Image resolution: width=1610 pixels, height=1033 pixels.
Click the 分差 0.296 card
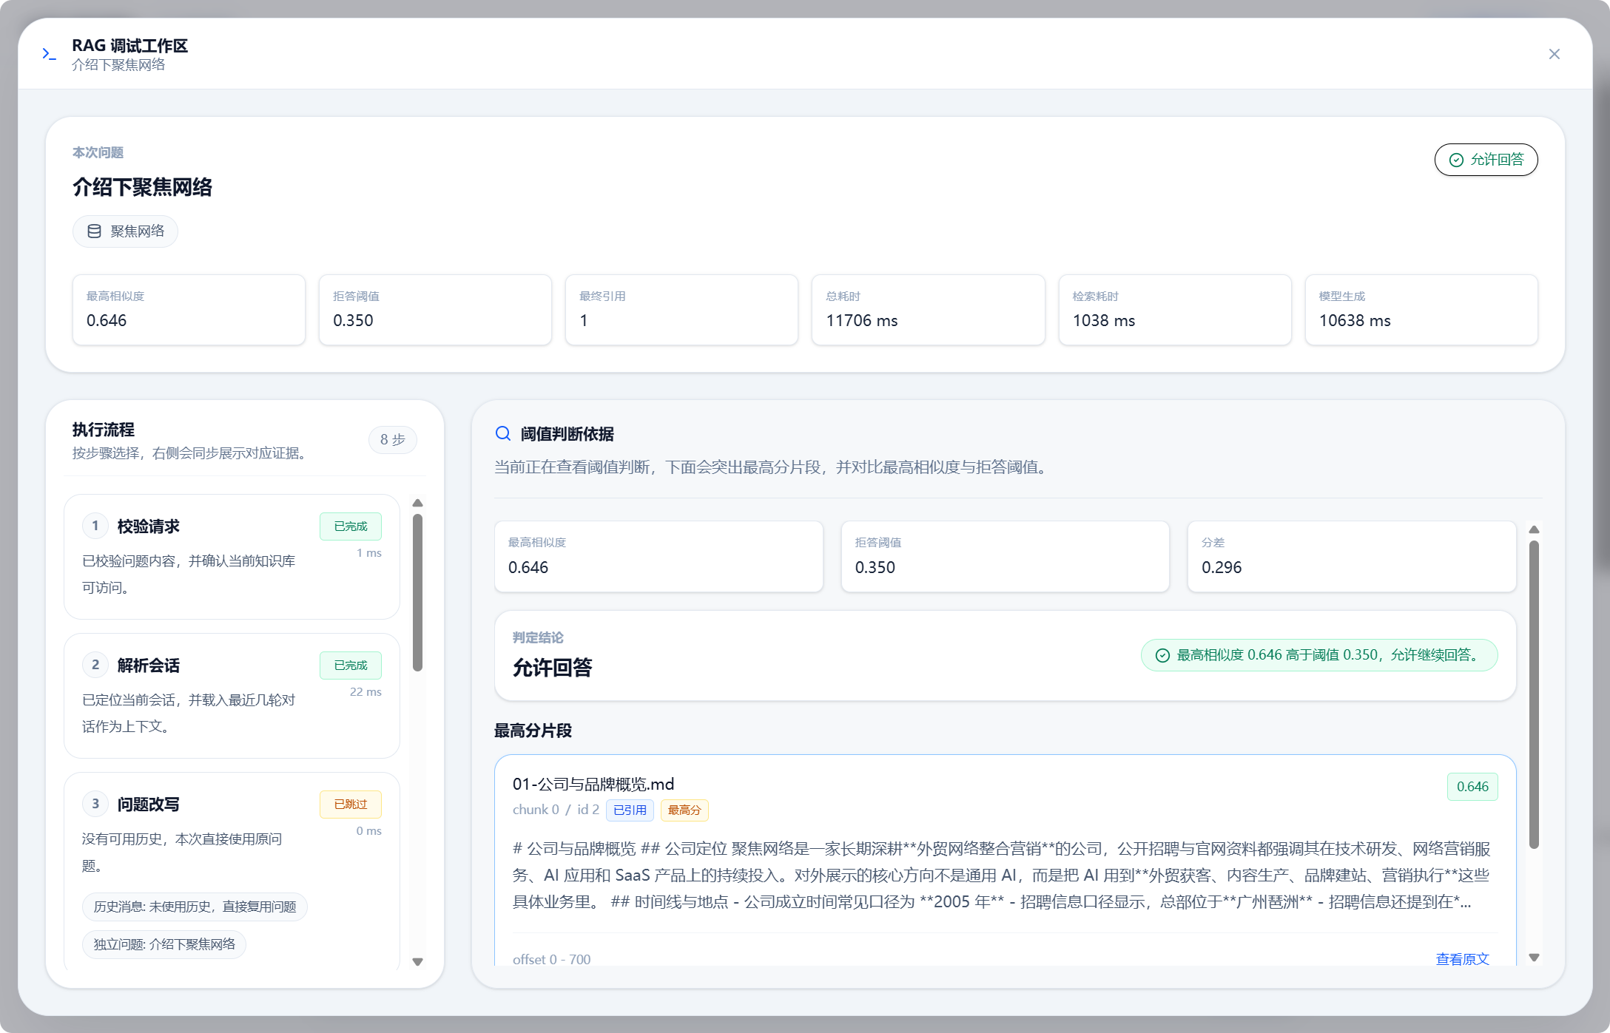point(1352,556)
